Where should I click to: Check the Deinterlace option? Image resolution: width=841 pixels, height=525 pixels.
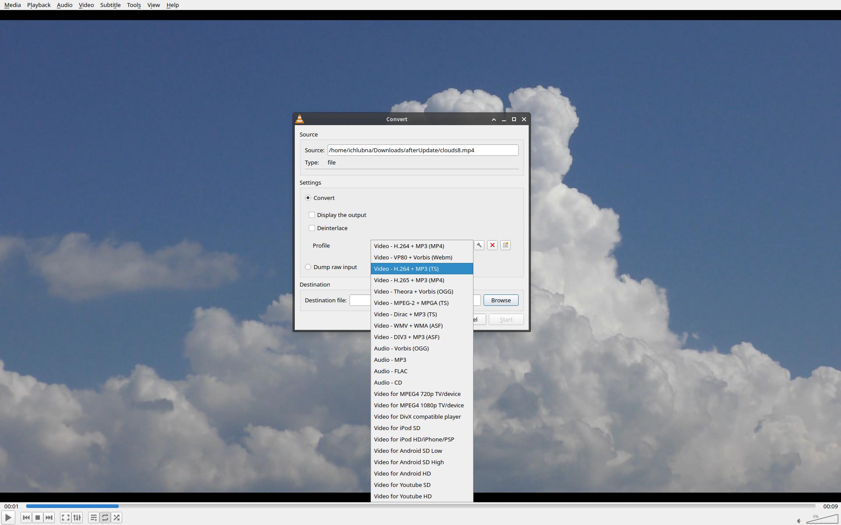coord(312,228)
